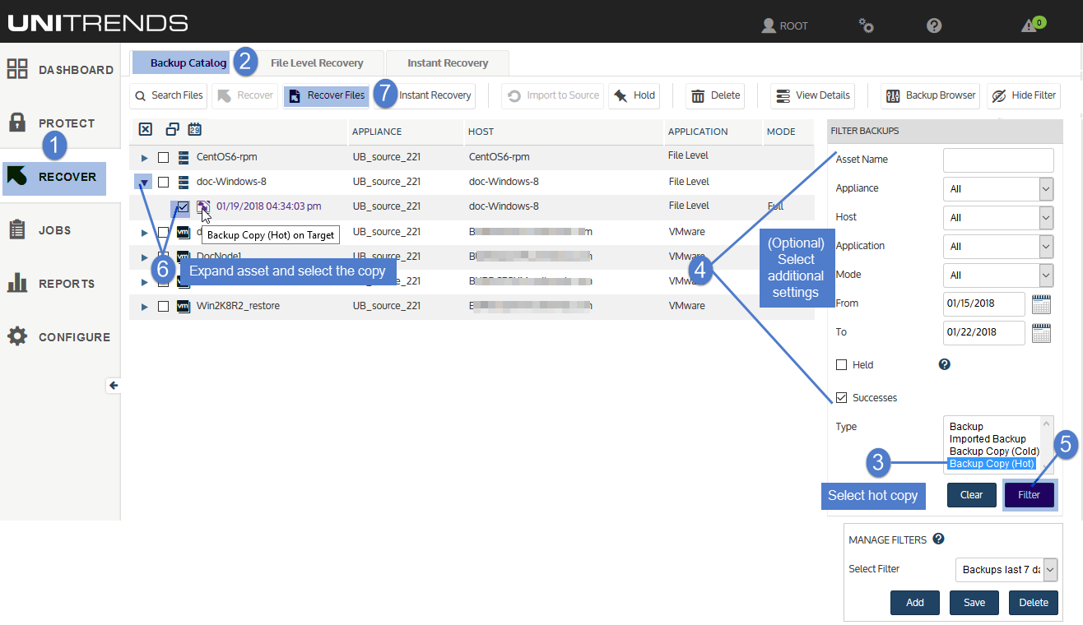1083x625 pixels.
Task: Click the doc-Windows-8 server asset icon
Action: point(184,182)
